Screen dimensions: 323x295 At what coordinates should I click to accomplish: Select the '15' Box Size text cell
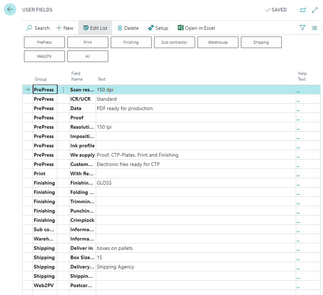pyautogui.click(x=196, y=257)
